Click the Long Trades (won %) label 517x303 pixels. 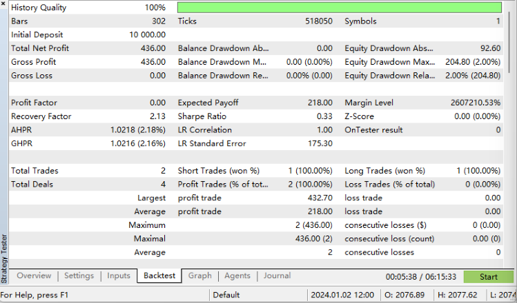(x=384, y=171)
